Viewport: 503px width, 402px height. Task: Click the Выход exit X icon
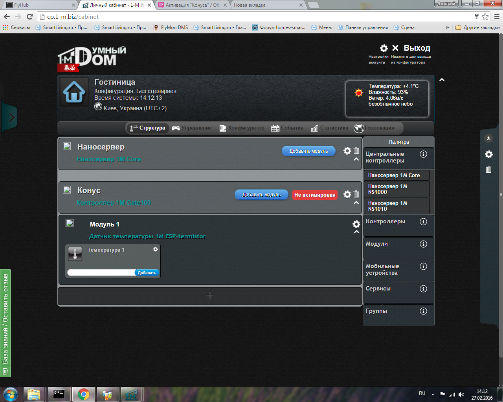pyautogui.click(x=395, y=48)
